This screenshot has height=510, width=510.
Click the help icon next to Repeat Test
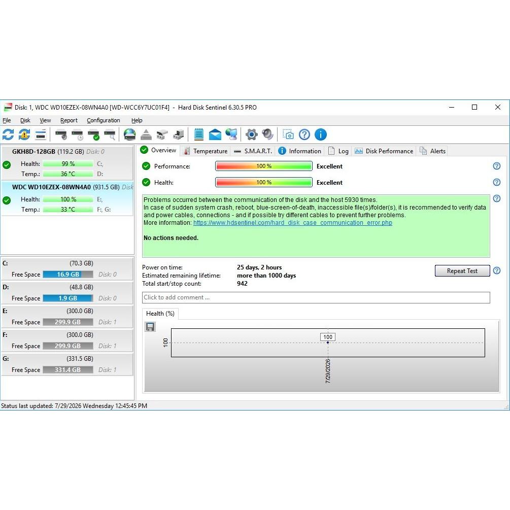point(497,270)
